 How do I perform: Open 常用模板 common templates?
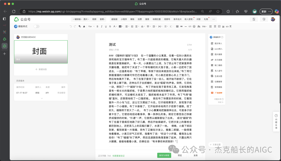point(217,87)
